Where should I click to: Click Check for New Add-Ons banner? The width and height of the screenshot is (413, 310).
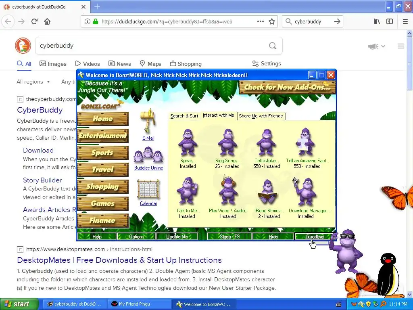[287, 87]
